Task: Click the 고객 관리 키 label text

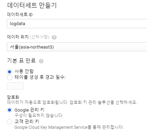Action: [27, 122]
